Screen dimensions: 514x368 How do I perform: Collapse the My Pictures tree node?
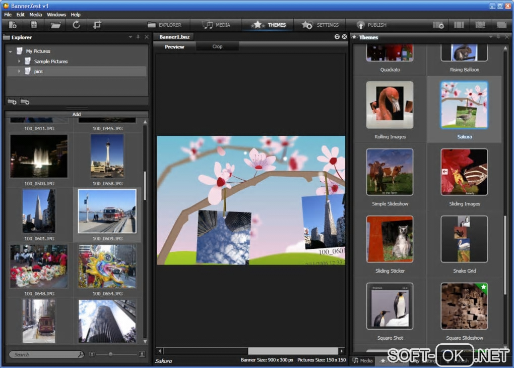(10, 51)
